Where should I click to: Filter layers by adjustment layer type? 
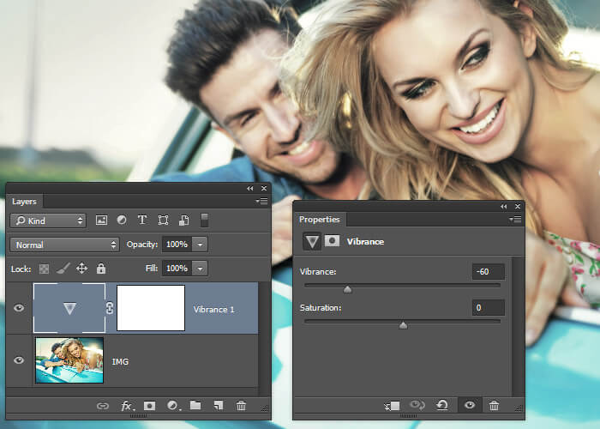pyautogui.click(x=122, y=221)
